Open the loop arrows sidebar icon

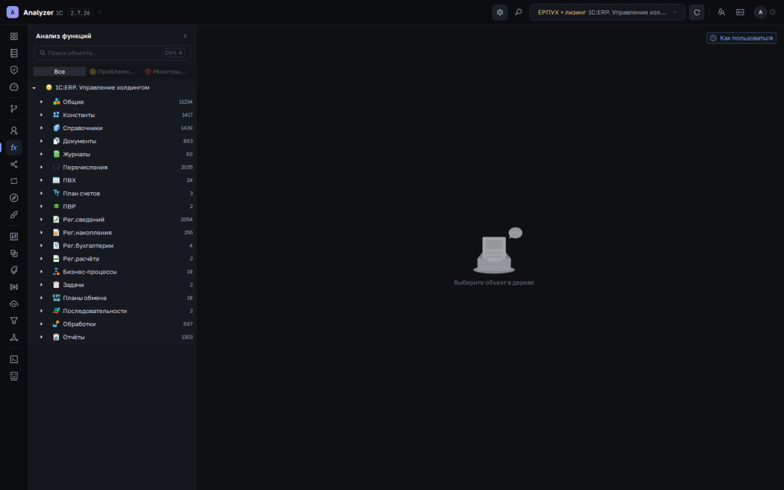tap(14, 181)
